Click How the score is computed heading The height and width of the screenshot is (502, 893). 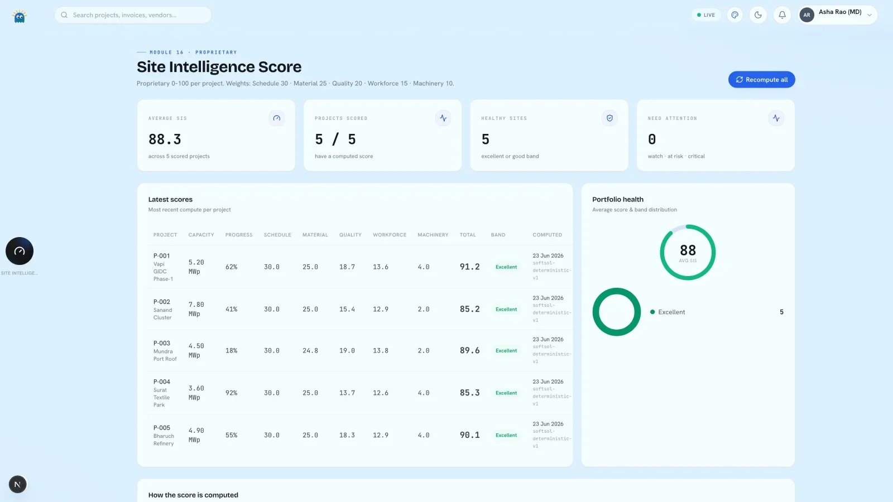193,495
